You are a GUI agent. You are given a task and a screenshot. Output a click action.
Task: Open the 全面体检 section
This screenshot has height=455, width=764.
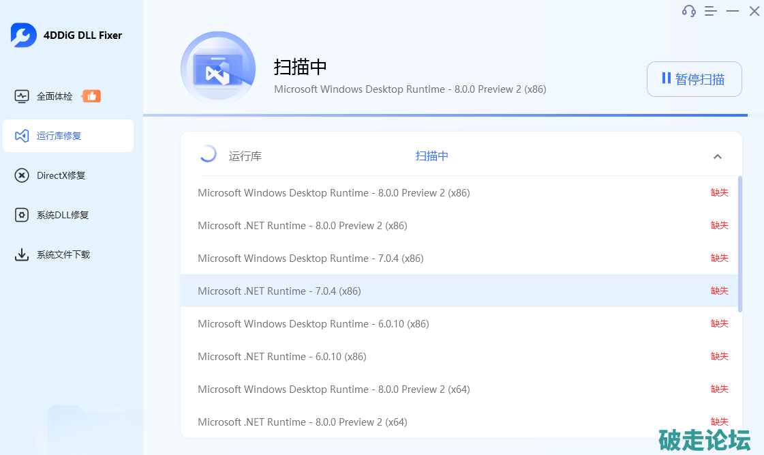point(55,96)
